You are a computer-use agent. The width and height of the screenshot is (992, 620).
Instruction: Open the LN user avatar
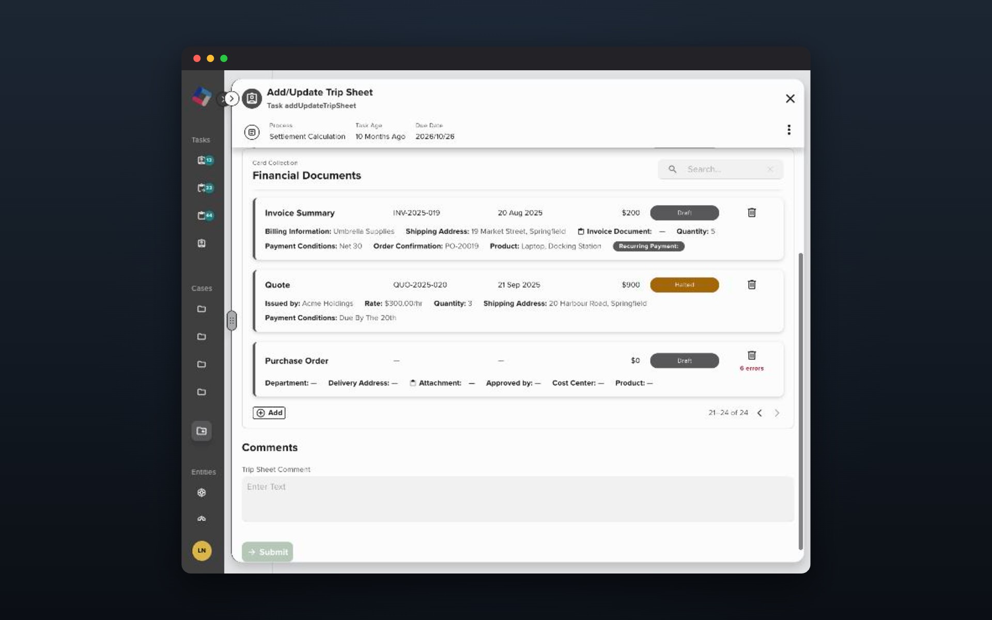coord(202,550)
